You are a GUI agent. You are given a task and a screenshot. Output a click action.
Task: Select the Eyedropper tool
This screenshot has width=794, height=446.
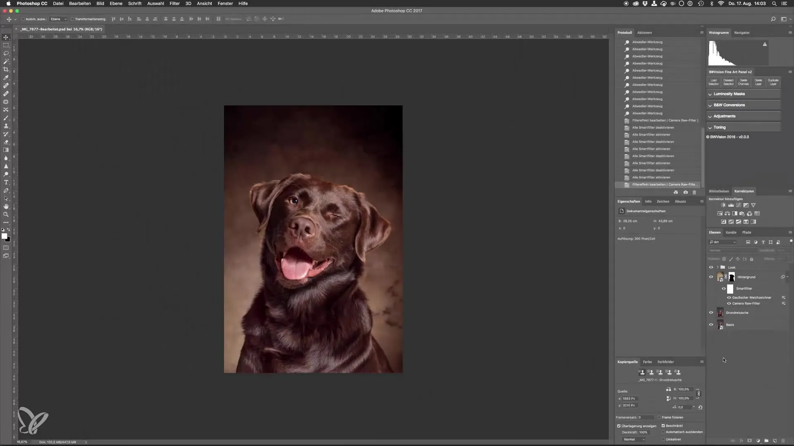pos(6,77)
